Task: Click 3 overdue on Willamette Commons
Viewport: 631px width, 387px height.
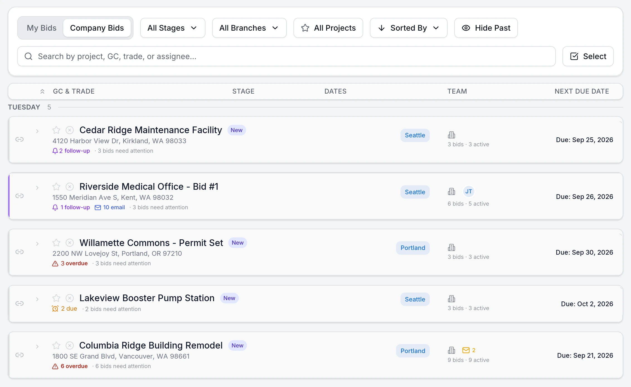Action: (70, 263)
